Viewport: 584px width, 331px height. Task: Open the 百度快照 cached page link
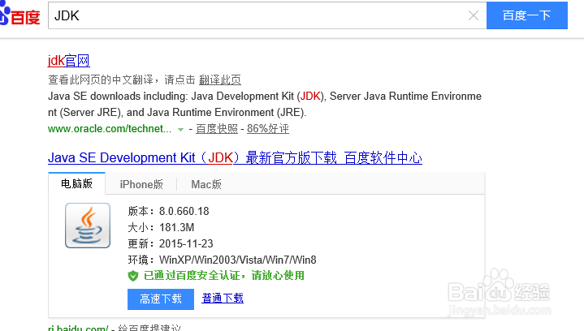pos(217,129)
